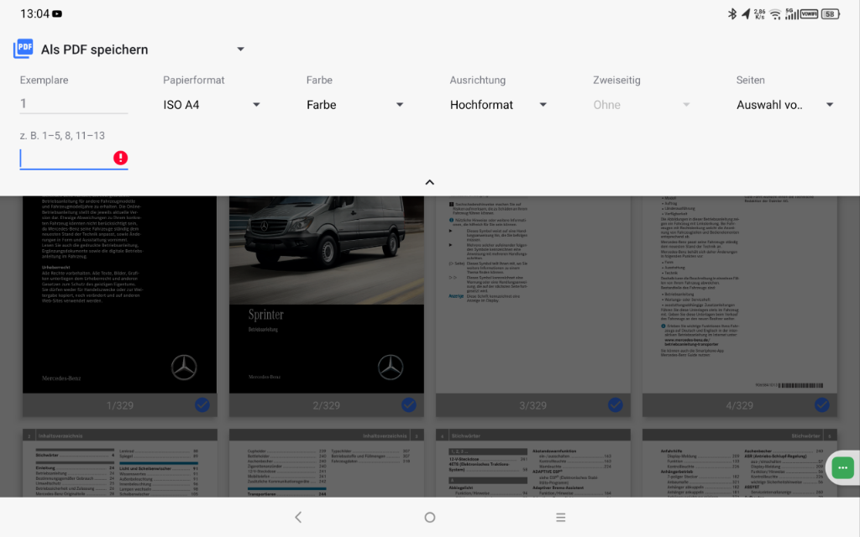Click the PDF file icon
Image resolution: width=860 pixels, height=537 pixels.
click(23, 49)
